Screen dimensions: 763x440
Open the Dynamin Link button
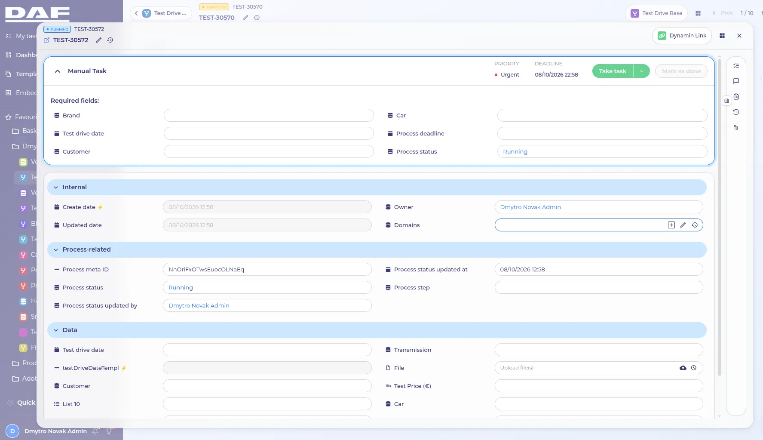682,36
